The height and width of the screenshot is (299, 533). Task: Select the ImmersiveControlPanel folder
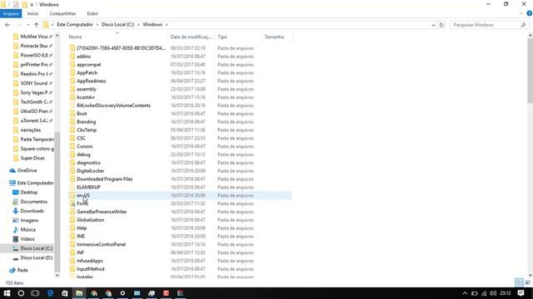(x=101, y=244)
